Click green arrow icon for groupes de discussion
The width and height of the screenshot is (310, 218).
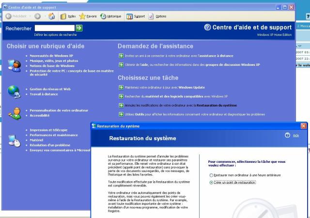pyautogui.click(x=121, y=65)
